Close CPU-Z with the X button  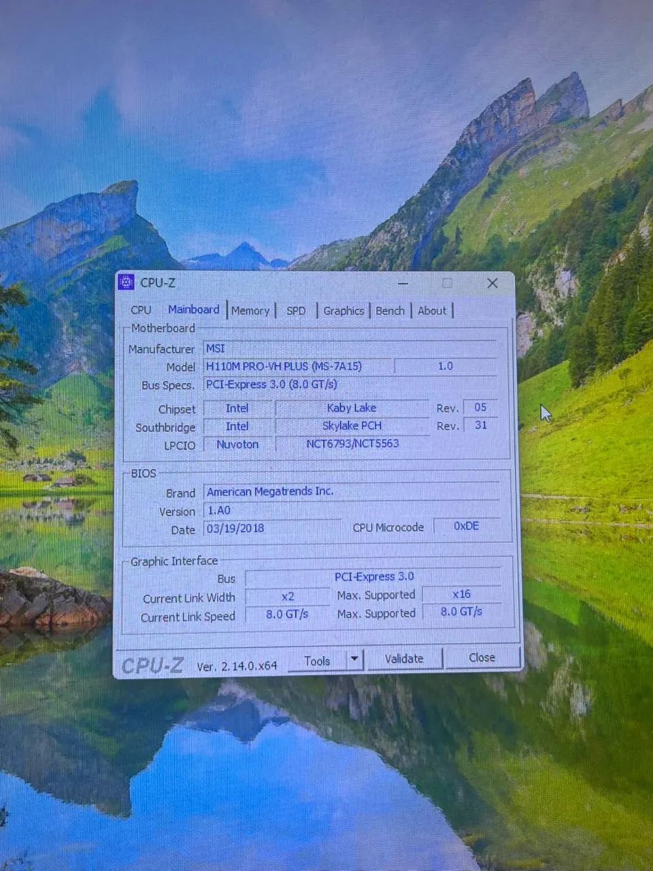(x=492, y=283)
